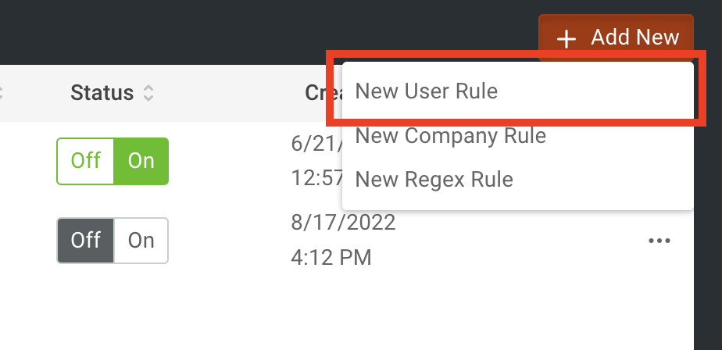
Task: Click the 8/17/2022 date cell
Action: pyautogui.click(x=343, y=223)
